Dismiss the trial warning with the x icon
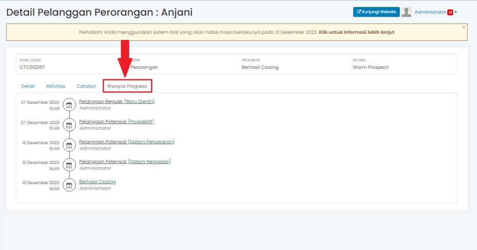The height and width of the screenshot is (250, 477). (x=463, y=27)
